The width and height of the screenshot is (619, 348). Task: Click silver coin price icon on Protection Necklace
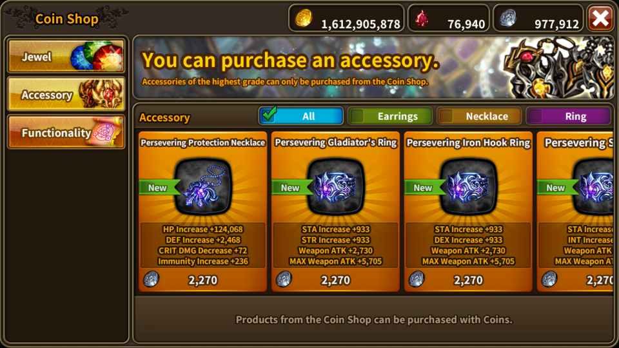(x=151, y=279)
